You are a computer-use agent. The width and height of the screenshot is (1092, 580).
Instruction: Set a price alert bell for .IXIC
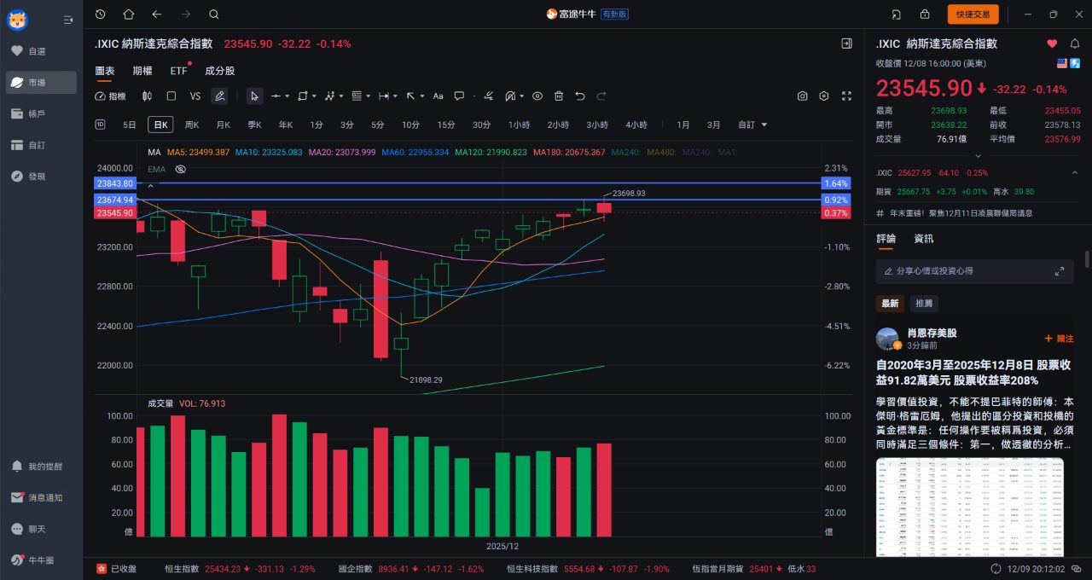point(1076,43)
